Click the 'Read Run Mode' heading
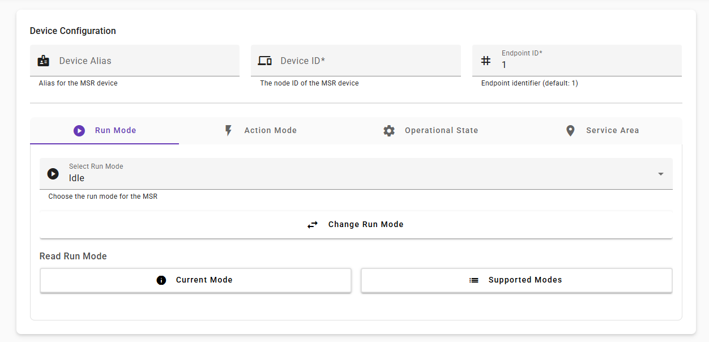This screenshot has width=709, height=342. point(73,256)
